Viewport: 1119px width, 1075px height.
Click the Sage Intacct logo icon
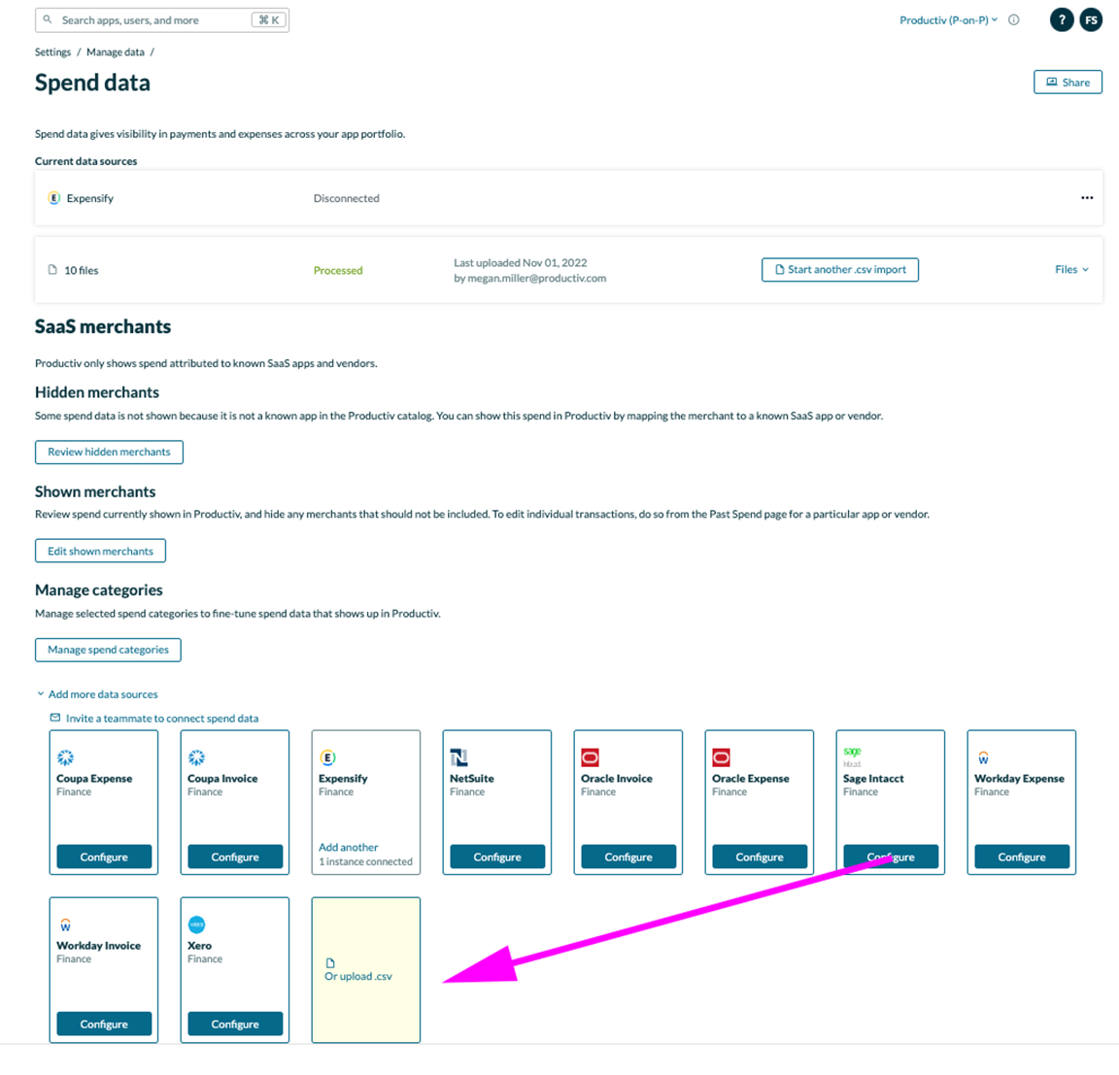pos(852,756)
